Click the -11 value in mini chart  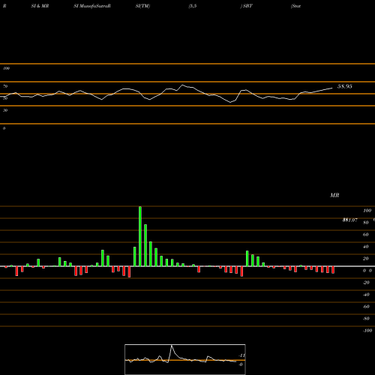click(x=241, y=355)
